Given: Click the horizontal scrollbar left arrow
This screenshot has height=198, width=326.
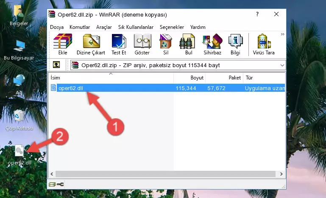Looking at the screenshot, I should (52, 174).
